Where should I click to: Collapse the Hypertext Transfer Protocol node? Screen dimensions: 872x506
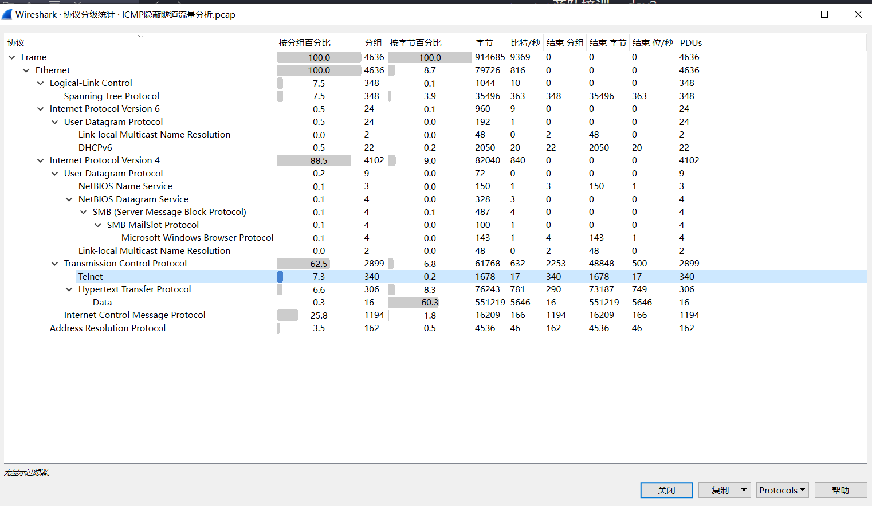69,289
